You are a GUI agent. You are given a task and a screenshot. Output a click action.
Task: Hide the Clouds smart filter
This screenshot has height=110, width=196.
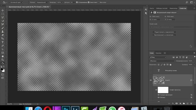pyautogui.click(x=159, y=97)
